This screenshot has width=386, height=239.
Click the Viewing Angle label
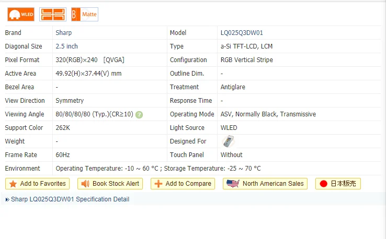point(25,114)
